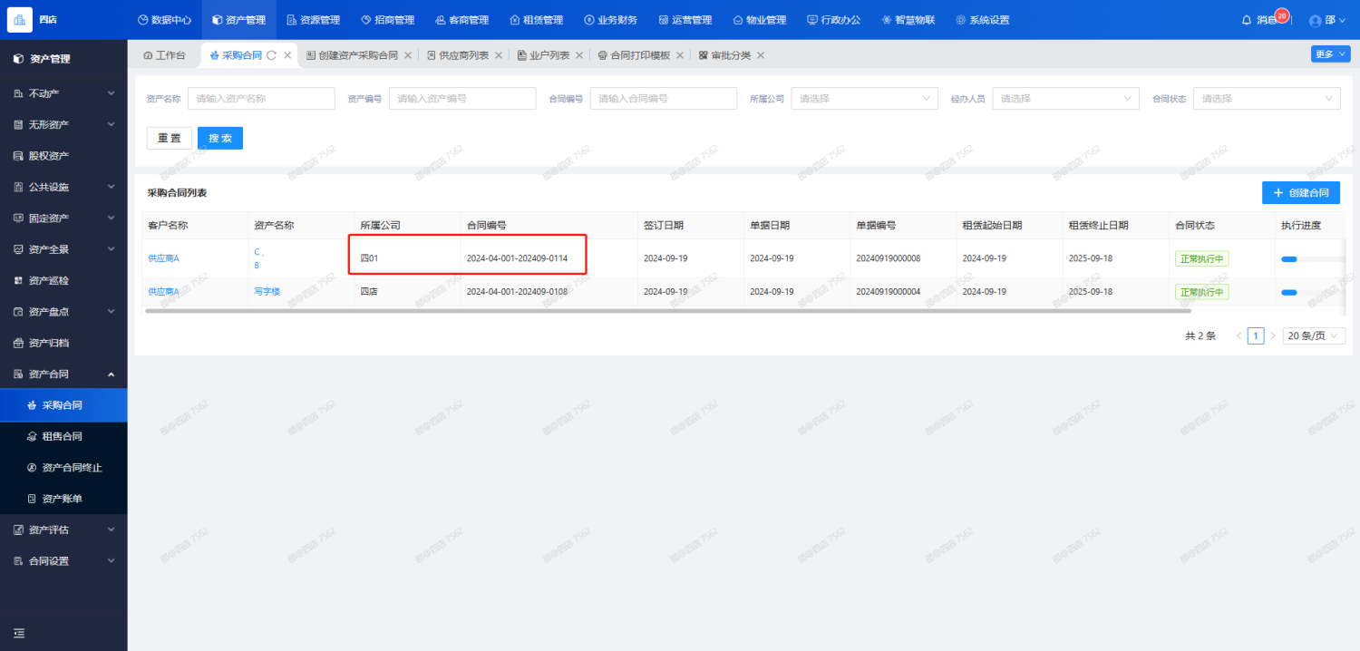Click the building logo icon

click(19, 20)
